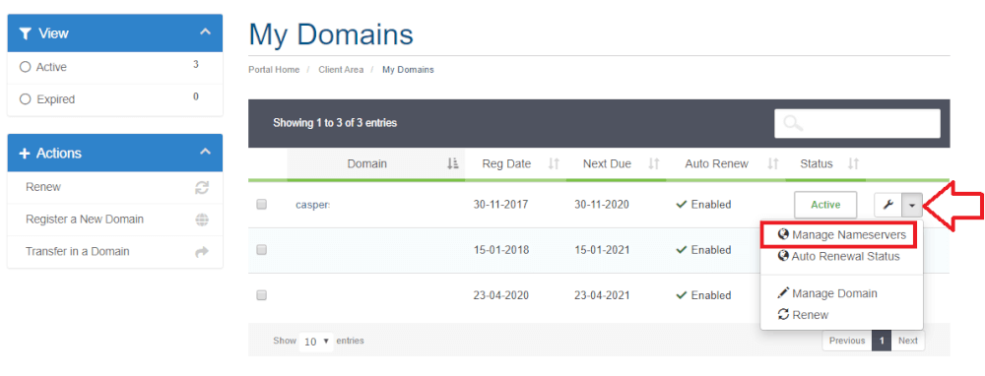Sort table by Auto Renew column arrows
The width and height of the screenshot is (985, 376).
pos(773,163)
